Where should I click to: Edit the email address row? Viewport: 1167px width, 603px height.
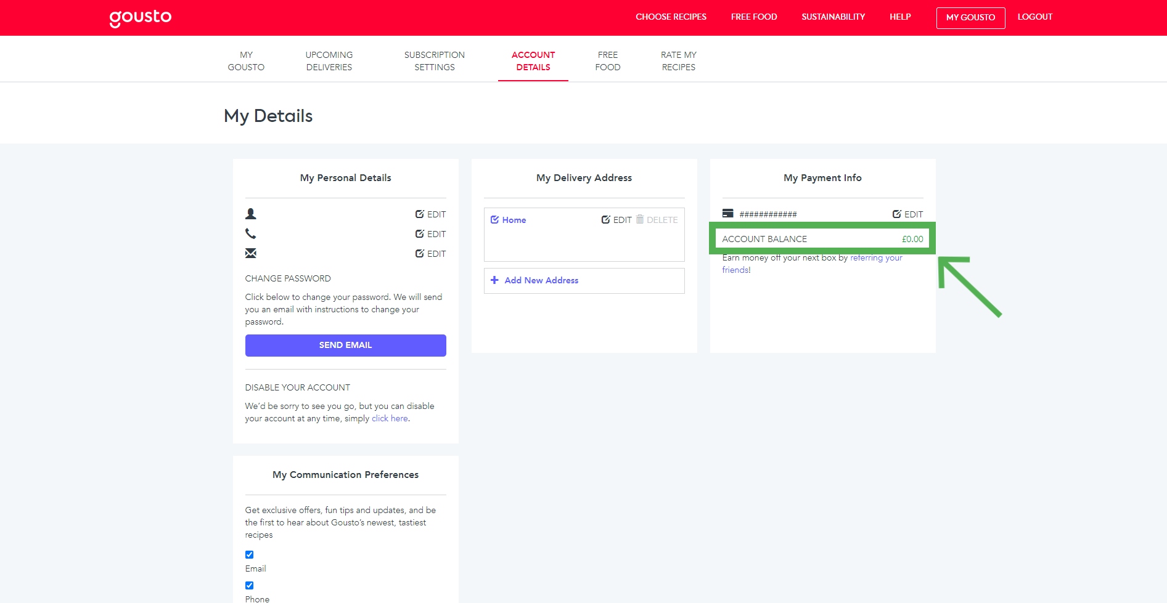[x=430, y=254]
